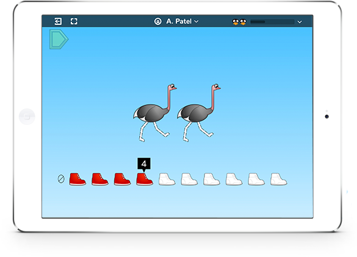This screenshot has height=257, width=357.
Task: Select the fourth red shoe
Action: 145,179
